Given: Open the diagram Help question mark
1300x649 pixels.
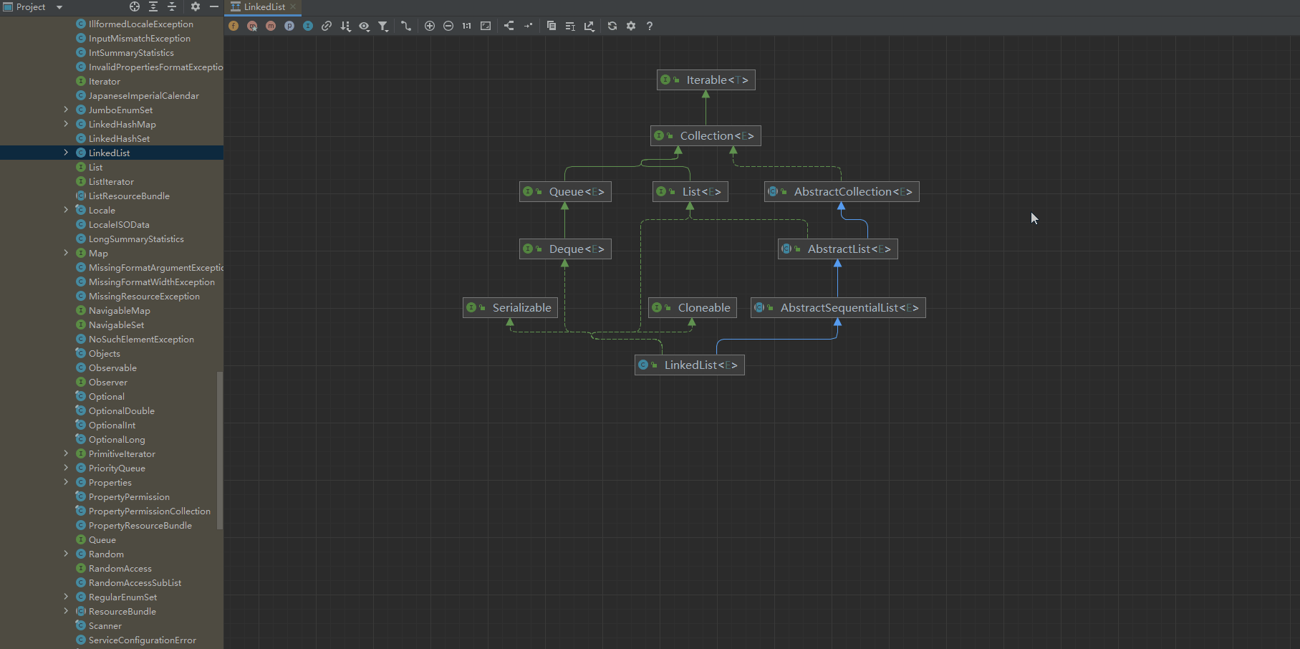Looking at the screenshot, I should [650, 26].
